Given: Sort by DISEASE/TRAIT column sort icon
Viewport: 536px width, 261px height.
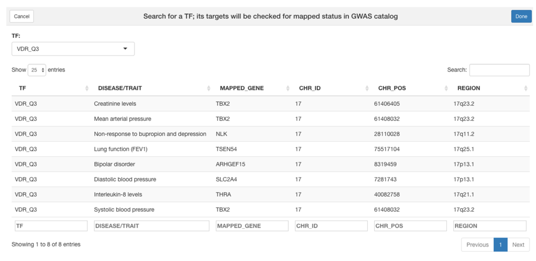Looking at the screenshot, I should (x=209, y=88).
